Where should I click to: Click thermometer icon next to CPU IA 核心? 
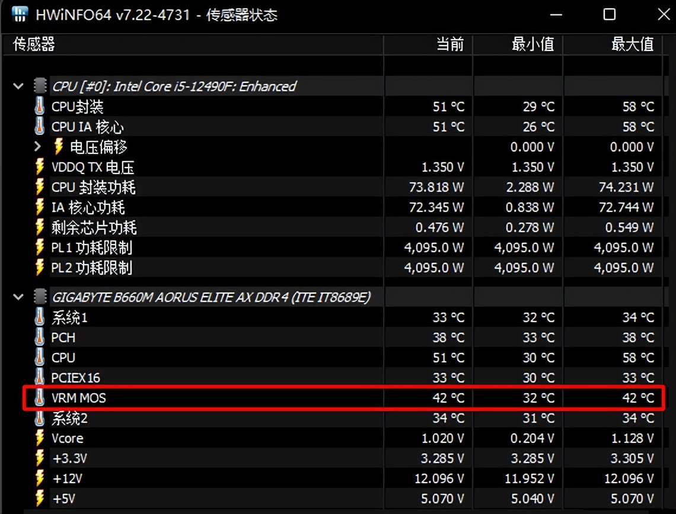coord(40,126)
